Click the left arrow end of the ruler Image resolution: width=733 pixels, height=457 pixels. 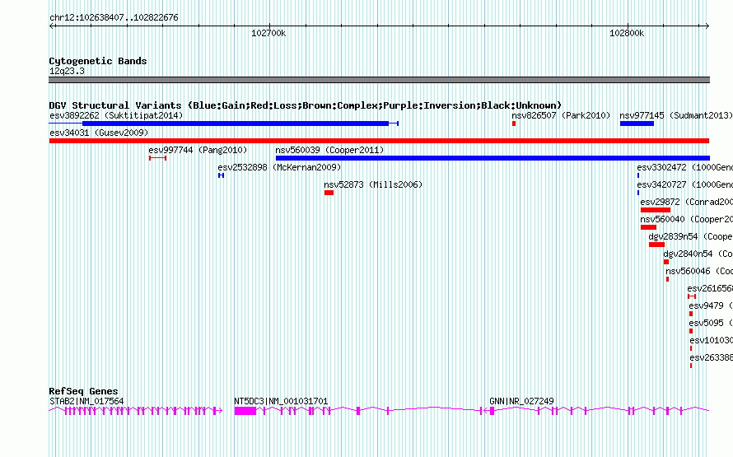(51, 26)
